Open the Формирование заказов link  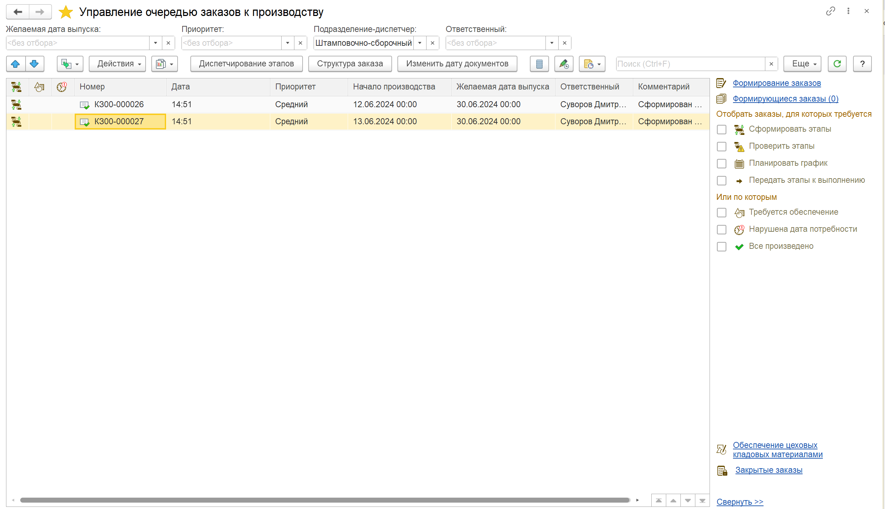click(777, 83)
